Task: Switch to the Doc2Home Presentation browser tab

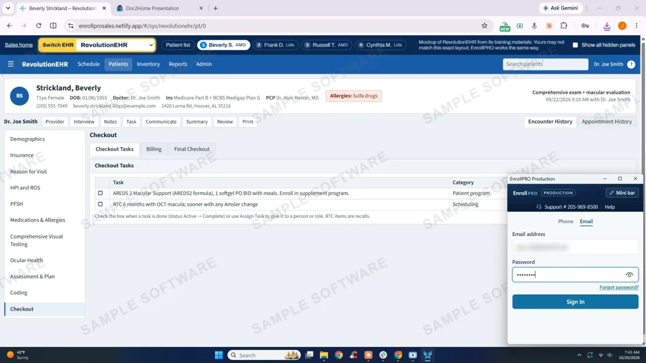Action: tap(152, 8)
